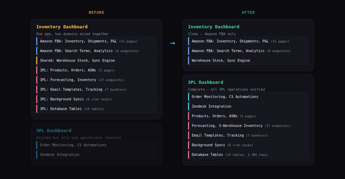Select '3PL: Forecasting, Inventory' row

[x=97, y=80]
